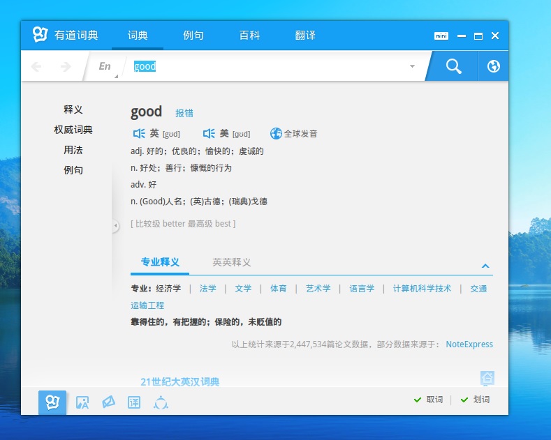The height and width of the screenshot is (440, 551).
Task: Switch to the 词典 tab
Action: (138, 36)
